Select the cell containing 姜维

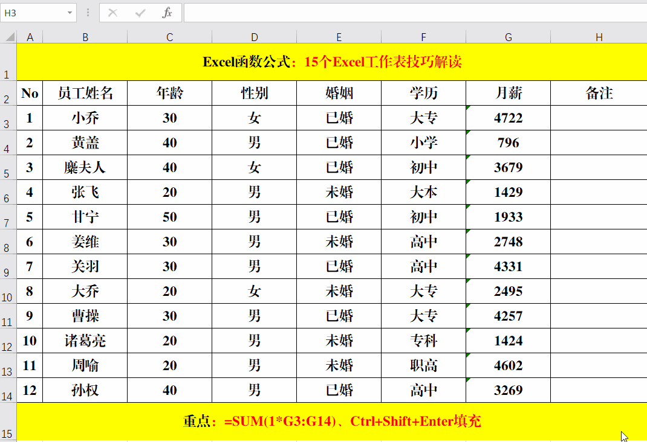click(85, 242)
